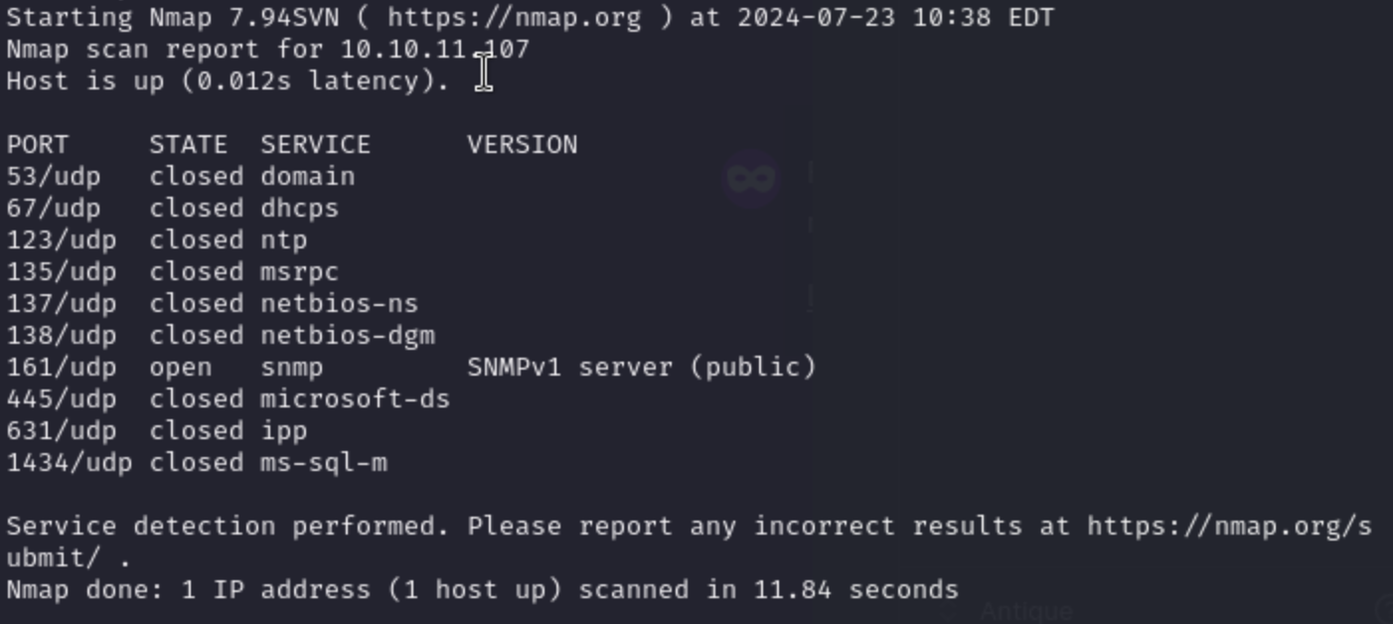Click the PORT column header

coord(38,145)
